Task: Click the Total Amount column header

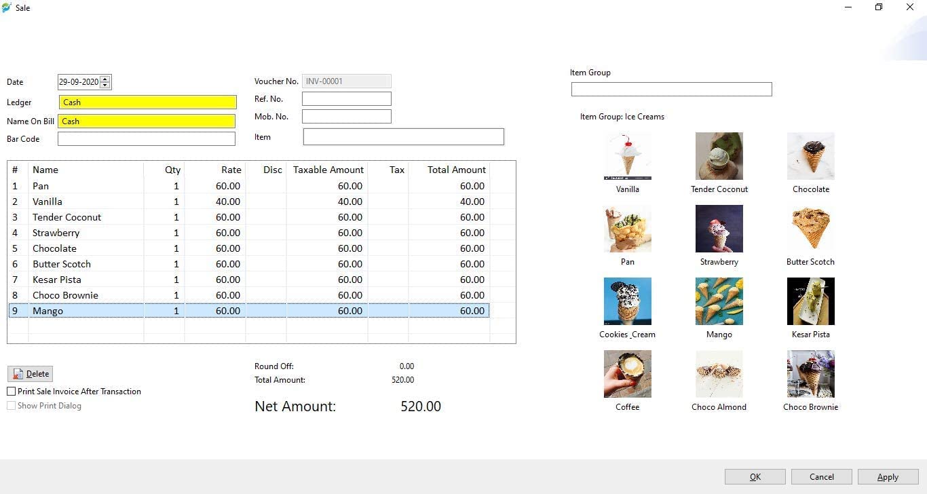Action: 449,170
